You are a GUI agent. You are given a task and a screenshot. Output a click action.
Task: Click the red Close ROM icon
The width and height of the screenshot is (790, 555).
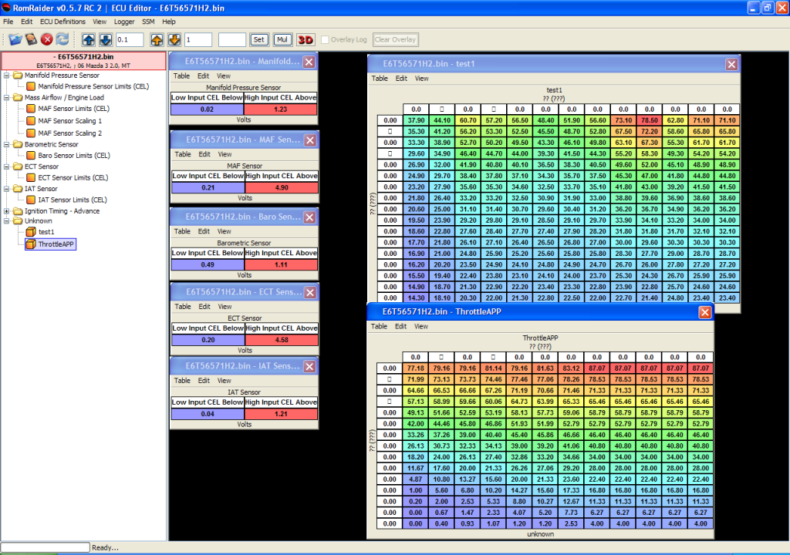click(x=47, y=39)
